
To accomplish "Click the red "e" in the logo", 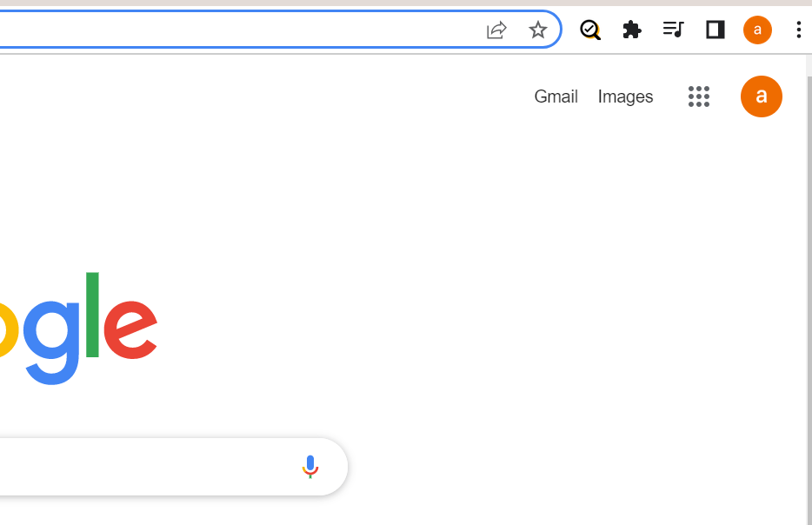I will 130,327.
